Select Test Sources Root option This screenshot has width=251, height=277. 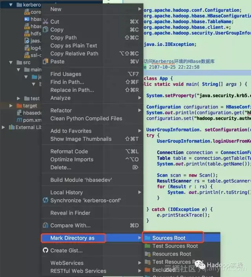pos(182,246)
